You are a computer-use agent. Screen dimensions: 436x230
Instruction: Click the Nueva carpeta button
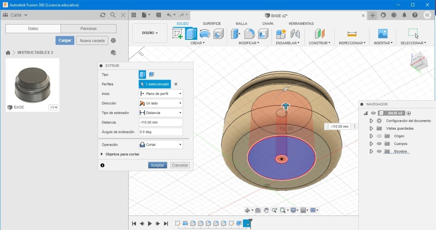(x=92, y=40)
